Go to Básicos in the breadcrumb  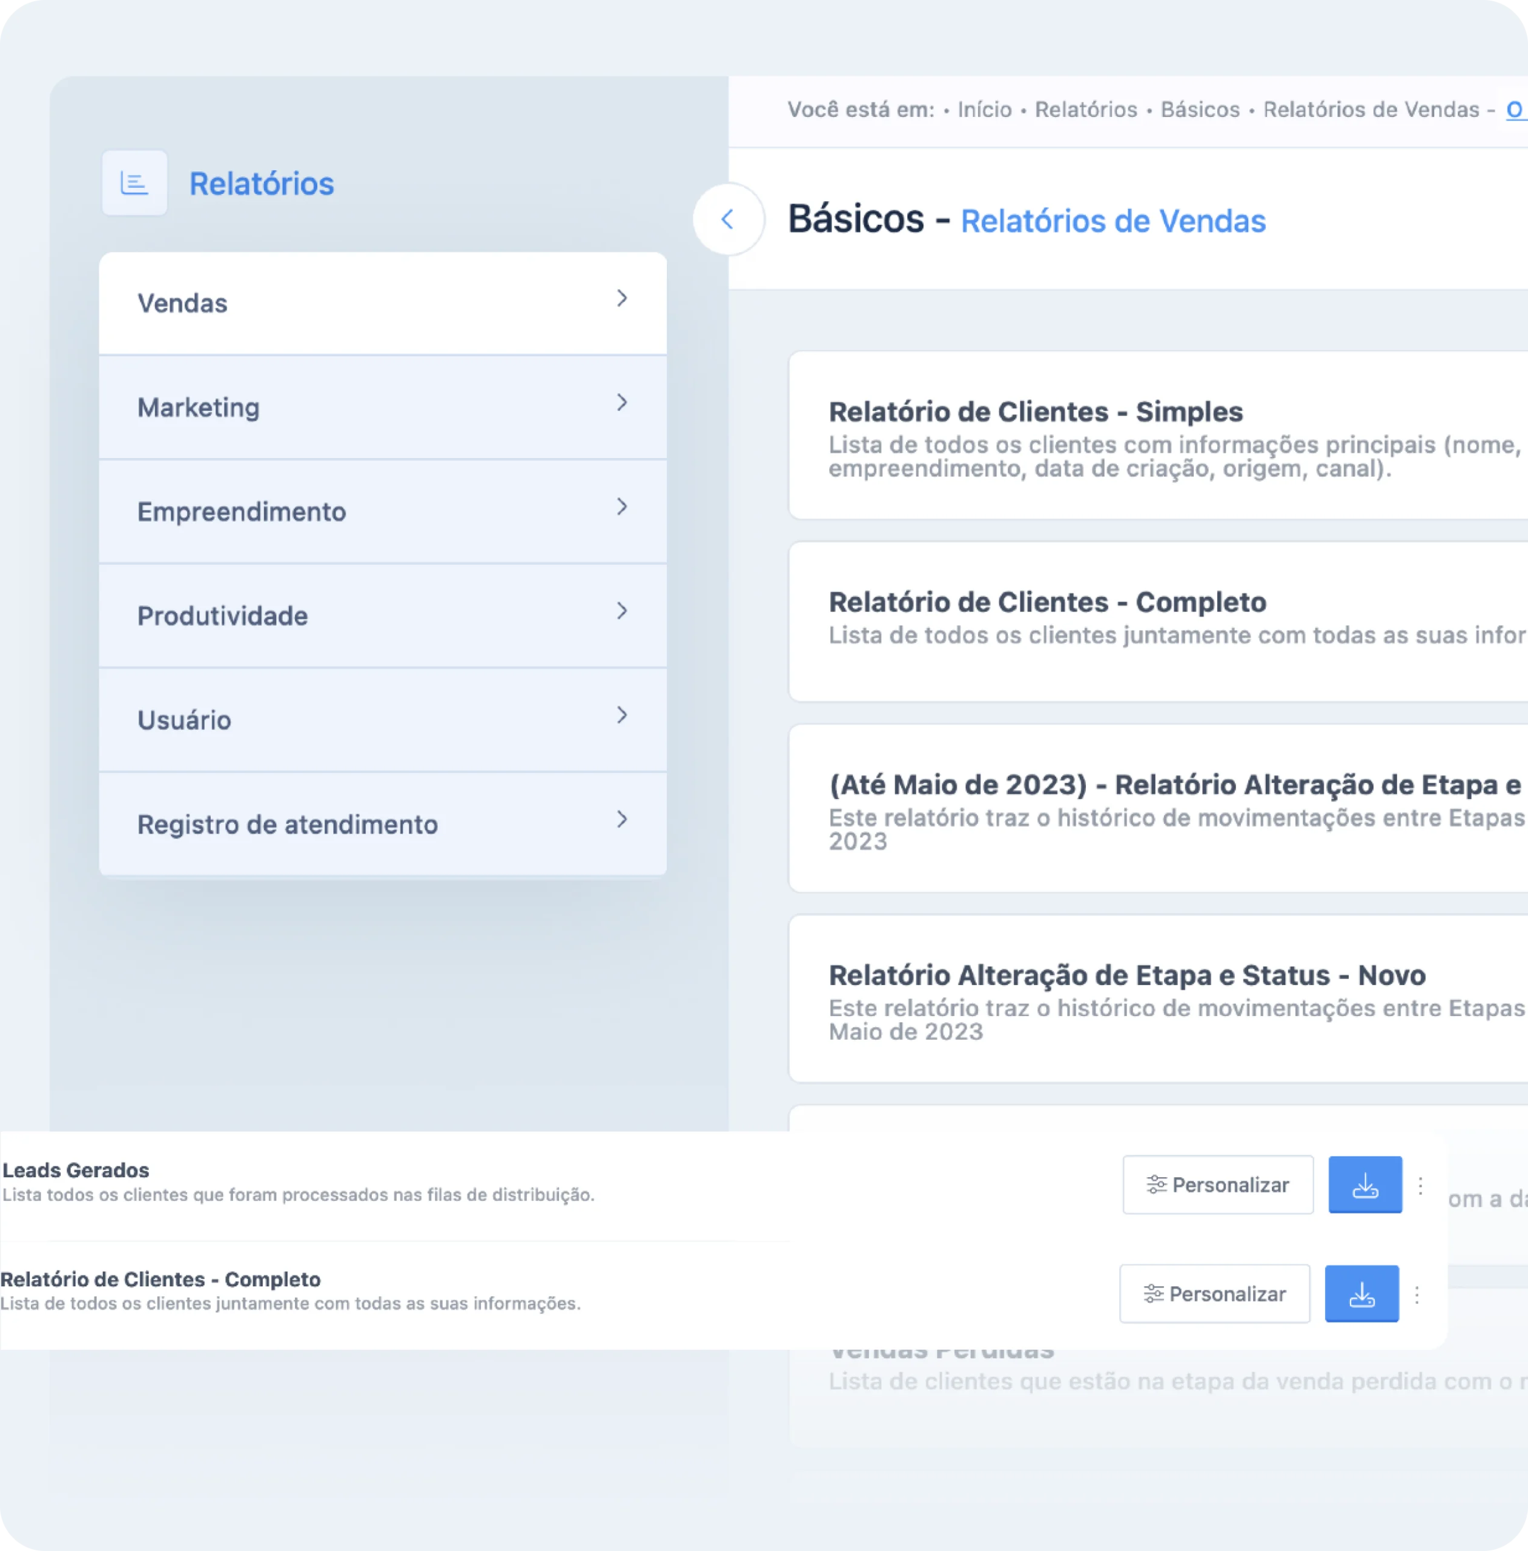click(x=1200, y=110)
